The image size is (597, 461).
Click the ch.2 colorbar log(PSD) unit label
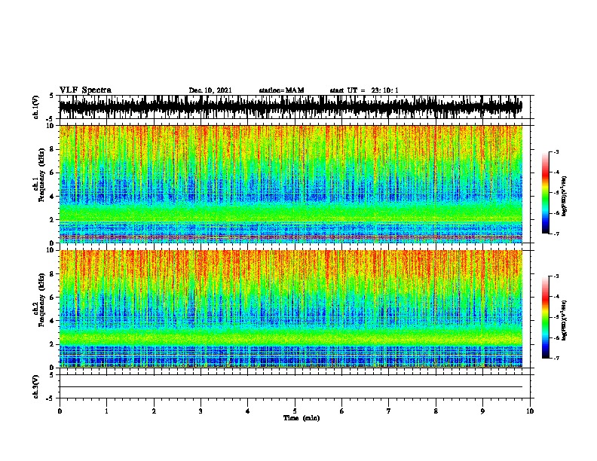(x=564, y=320)
